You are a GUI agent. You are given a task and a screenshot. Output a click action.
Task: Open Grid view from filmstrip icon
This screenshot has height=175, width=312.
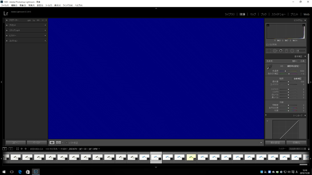(x=17, y=149)
